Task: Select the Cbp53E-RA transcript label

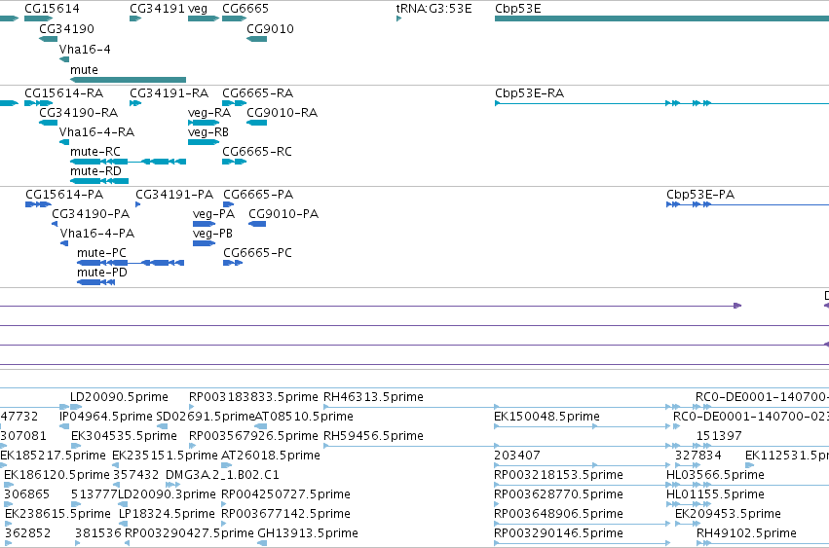Action: click(x=529, y=93)
